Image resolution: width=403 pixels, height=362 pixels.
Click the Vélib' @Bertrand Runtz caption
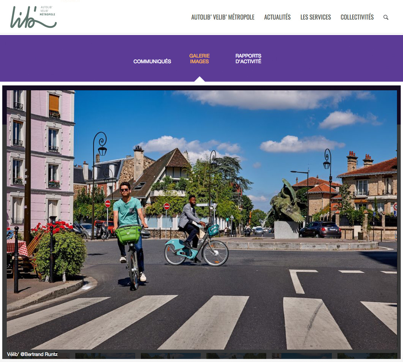pyautogui.click(x=32, y=354)
